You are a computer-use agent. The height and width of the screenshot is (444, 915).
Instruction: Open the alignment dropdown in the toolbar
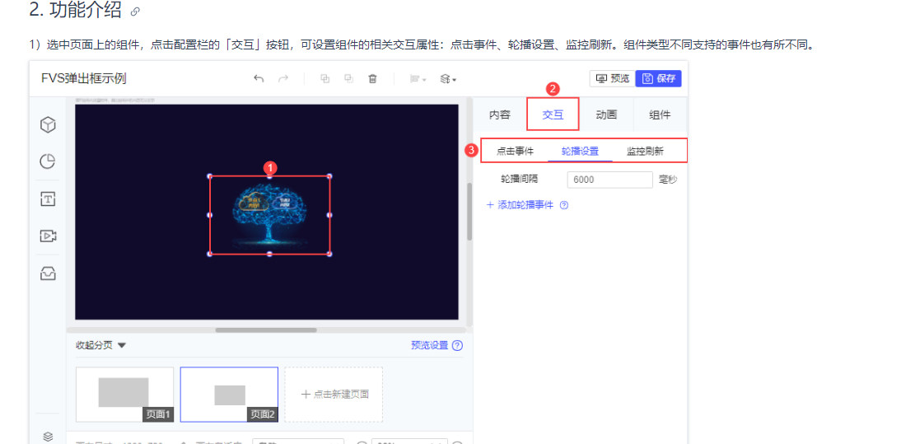tap(418, 79)
